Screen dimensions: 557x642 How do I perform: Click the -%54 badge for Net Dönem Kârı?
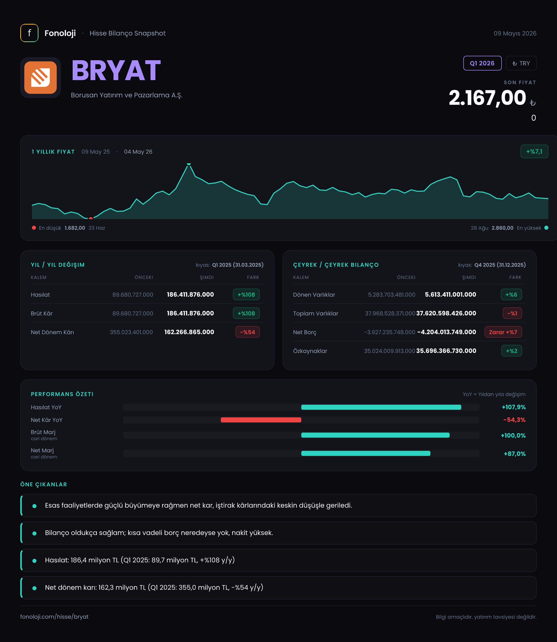click(x=247, y=332)
